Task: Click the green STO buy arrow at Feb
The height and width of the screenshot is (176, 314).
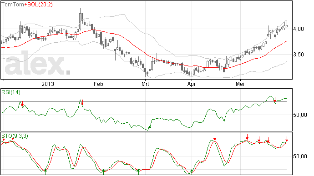Action: point(103,172)
